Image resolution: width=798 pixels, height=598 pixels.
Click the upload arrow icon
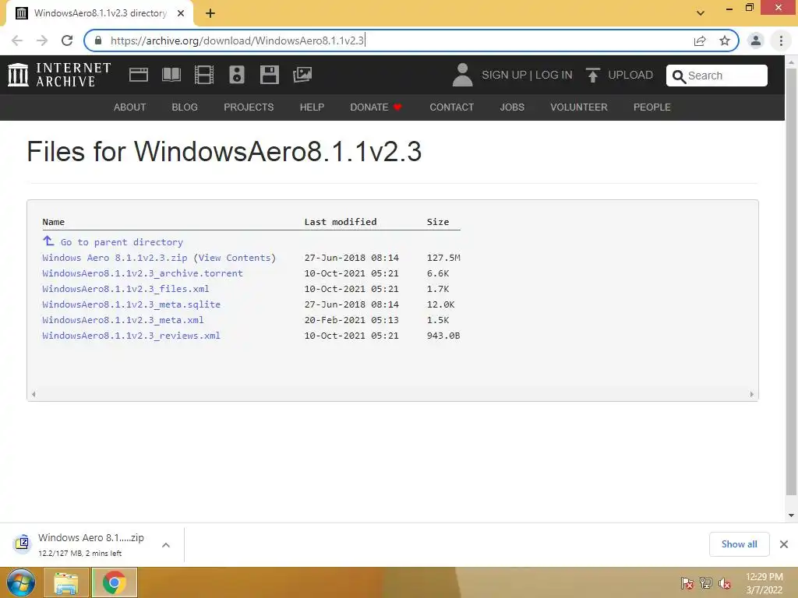click(x=592, y=76)
